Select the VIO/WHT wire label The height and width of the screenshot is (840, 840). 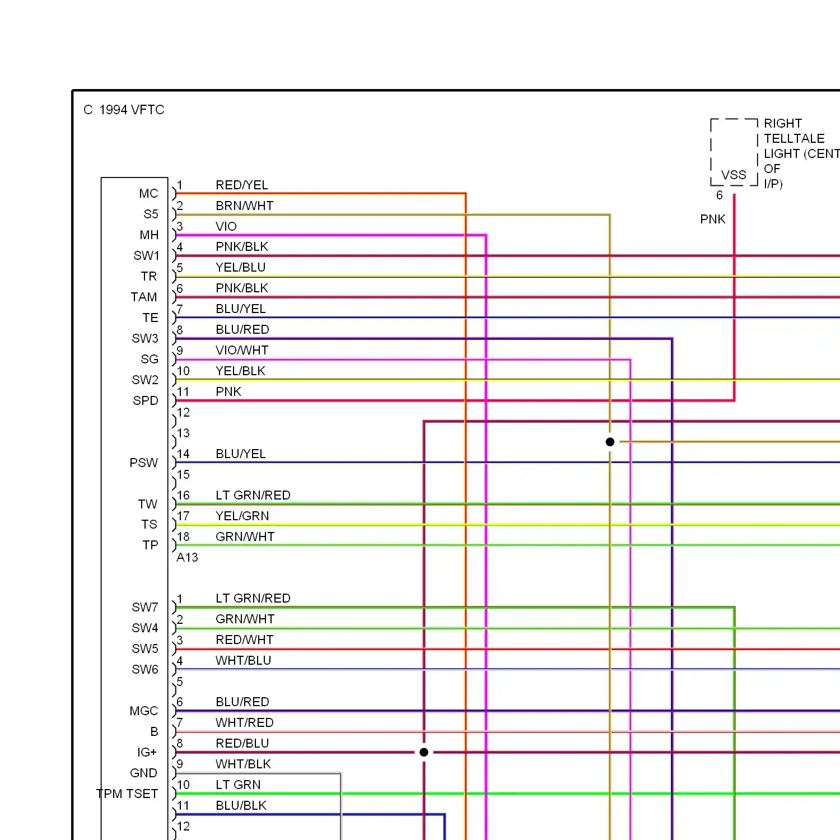point(242,350)
